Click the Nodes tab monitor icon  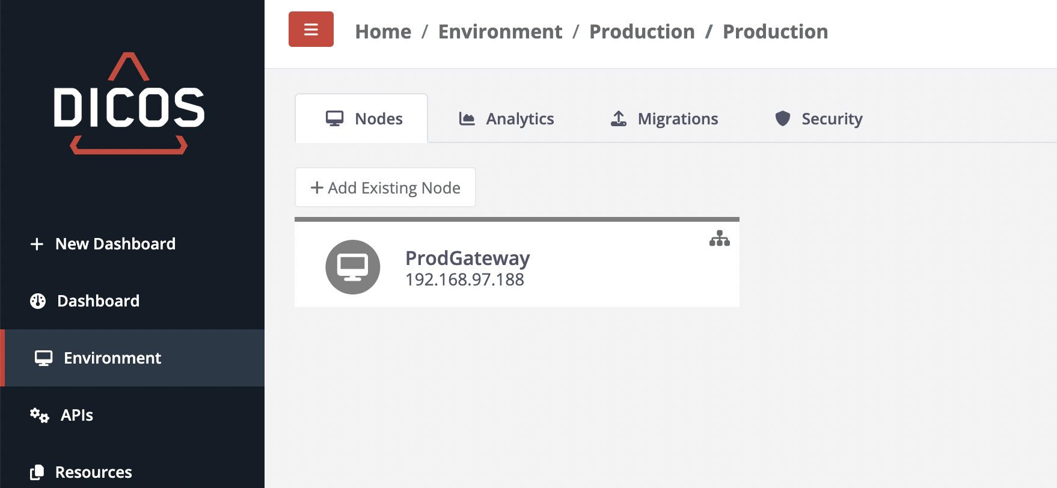pyautogui.click(x=335, y=118)
